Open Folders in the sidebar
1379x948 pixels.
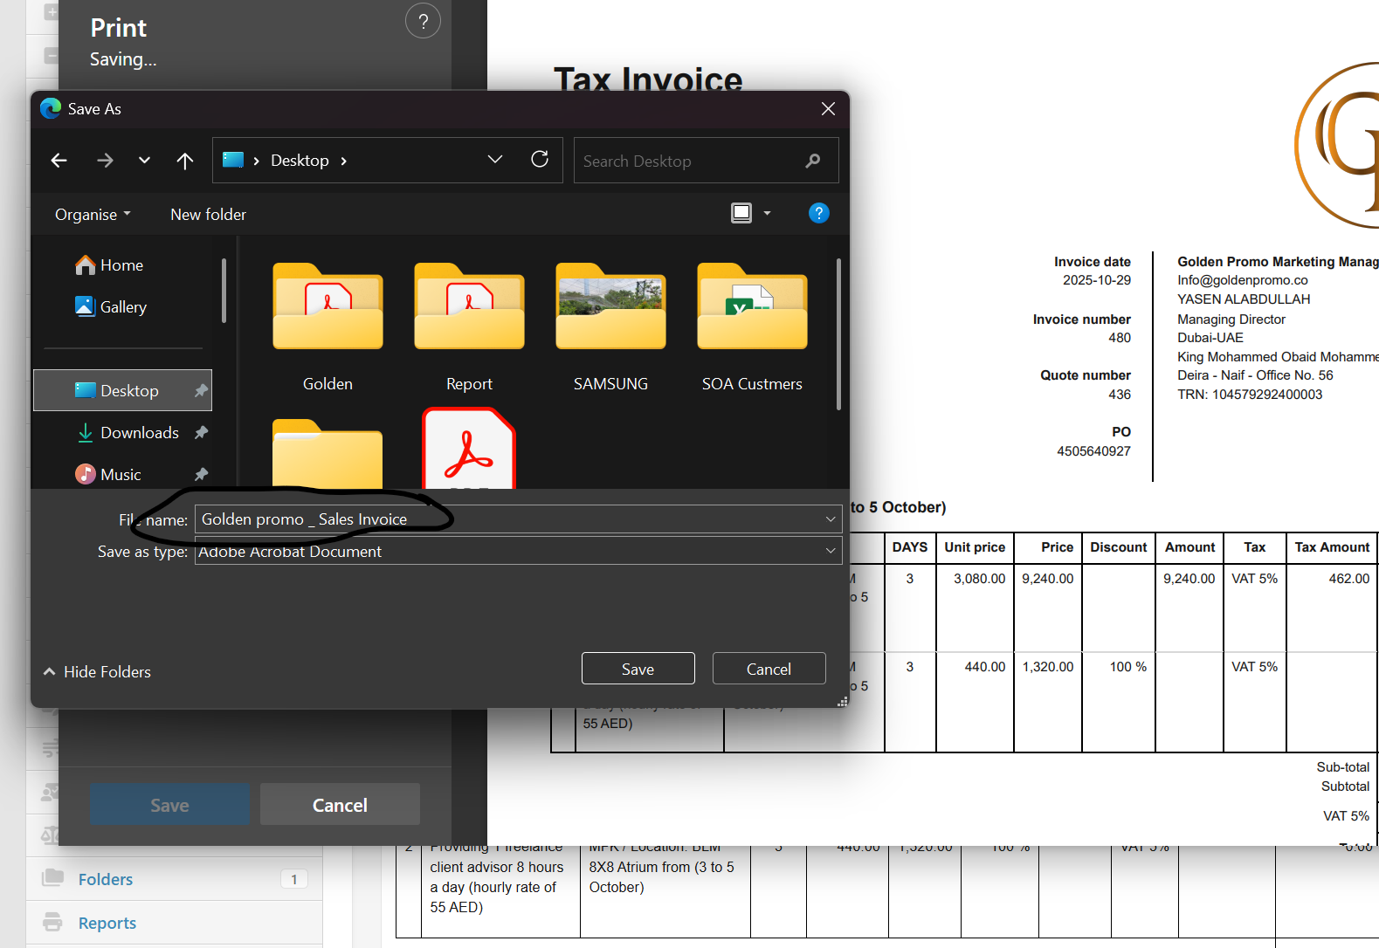pyautogui.click(x=106, y=879)
